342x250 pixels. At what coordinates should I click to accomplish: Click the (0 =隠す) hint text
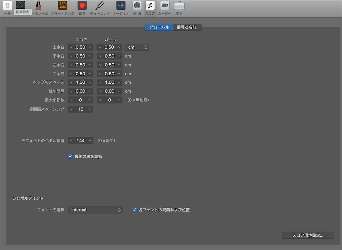coord(106,141)
